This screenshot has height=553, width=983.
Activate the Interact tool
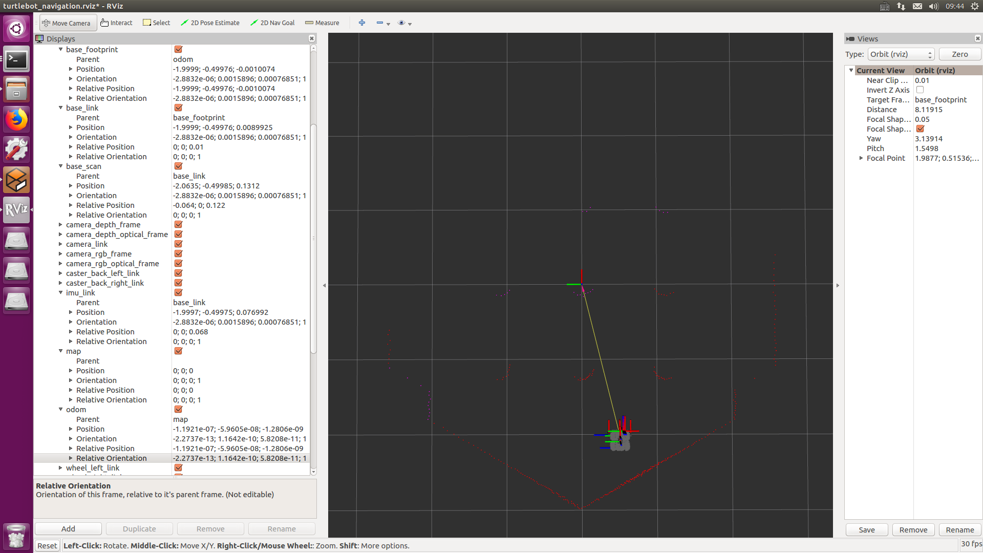click(116, 23)
